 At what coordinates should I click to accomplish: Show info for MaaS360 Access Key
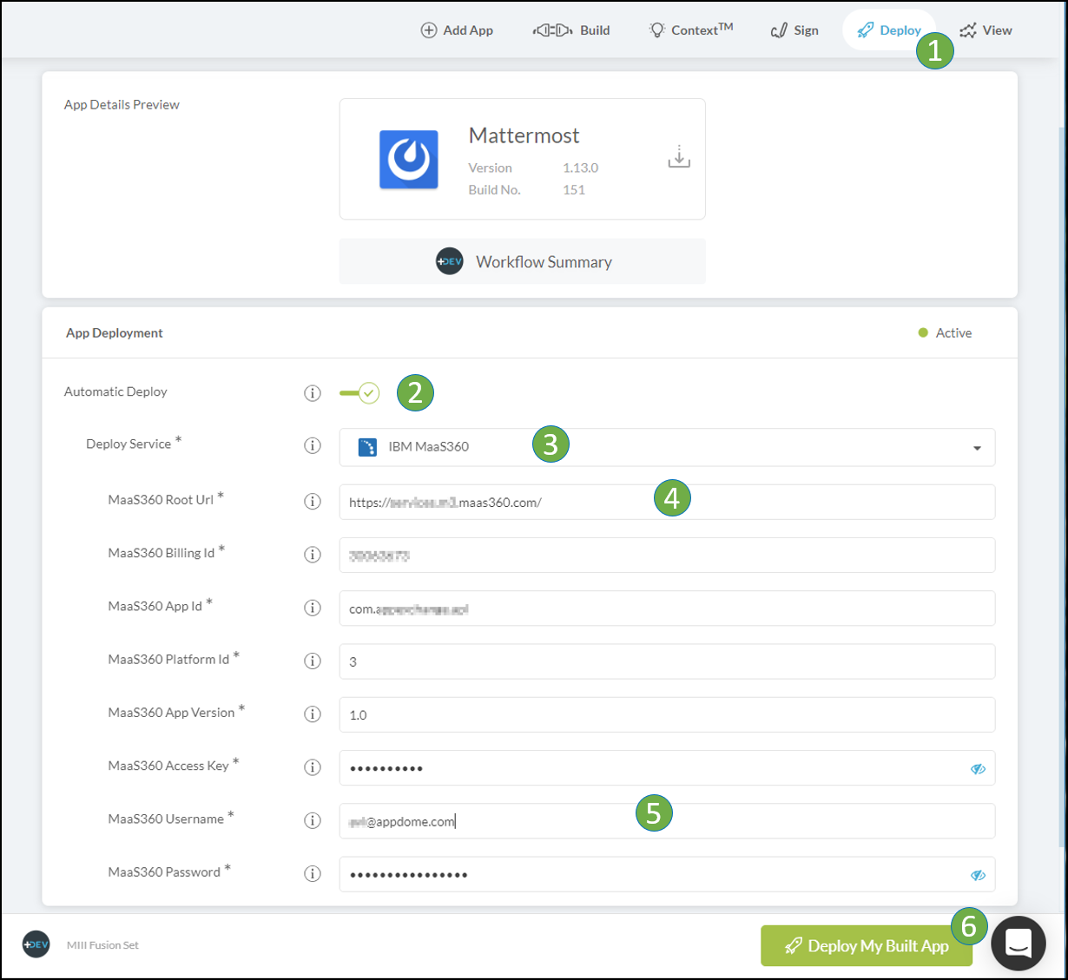[313, 767]
